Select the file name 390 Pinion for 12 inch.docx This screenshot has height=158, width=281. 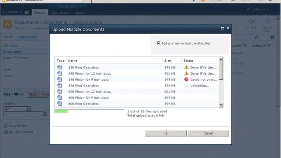pos(90,74)
